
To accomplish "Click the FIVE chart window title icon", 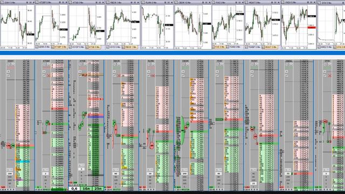I will 213,2.
